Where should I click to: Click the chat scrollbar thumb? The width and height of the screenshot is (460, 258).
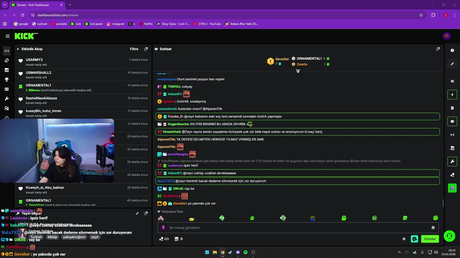coord(443,203)
